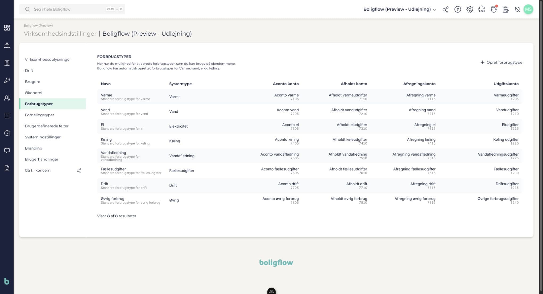This screenshot has width=543, height=294.
Task: Open the Varme forbrugstype row
Action: (x=310, y=97)
